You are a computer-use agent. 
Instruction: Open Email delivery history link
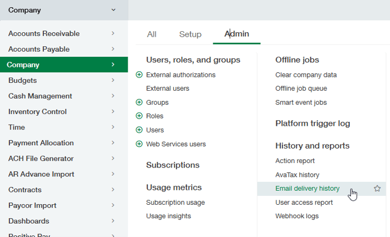(307, 189)
